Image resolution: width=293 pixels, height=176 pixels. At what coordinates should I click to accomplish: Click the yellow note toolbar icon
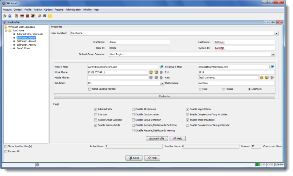pyautogui.click(x=50, y=16)
